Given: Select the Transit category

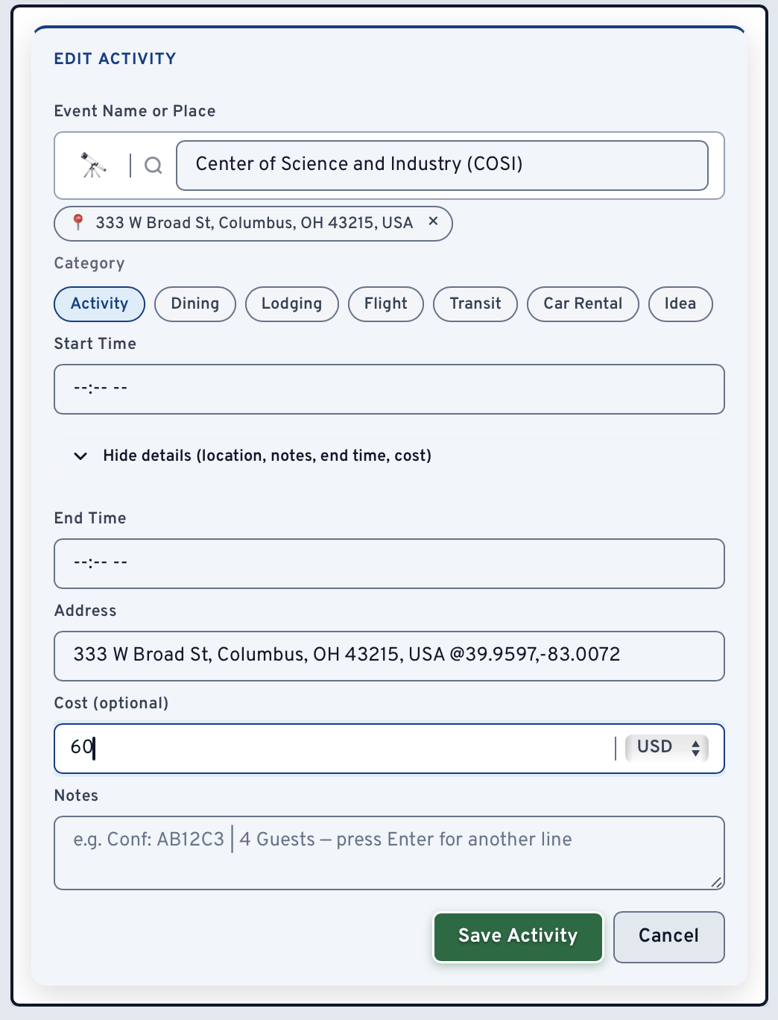Looking at the screenshot, I should [x=475, y=304].
